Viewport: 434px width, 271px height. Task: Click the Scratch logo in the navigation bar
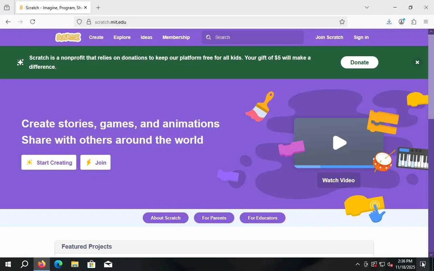pyautogui.click(x=68, y=37)
